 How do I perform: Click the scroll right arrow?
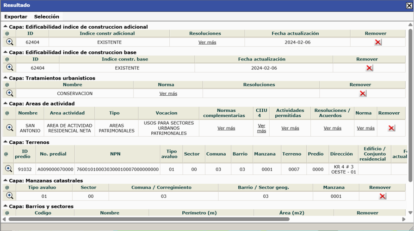[404, 219]
